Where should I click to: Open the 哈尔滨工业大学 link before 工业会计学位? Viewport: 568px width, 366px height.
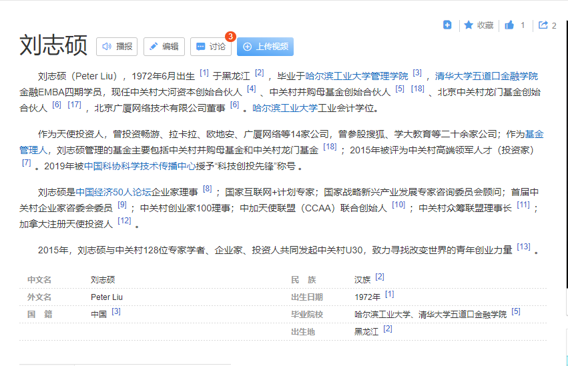(285, 108)
